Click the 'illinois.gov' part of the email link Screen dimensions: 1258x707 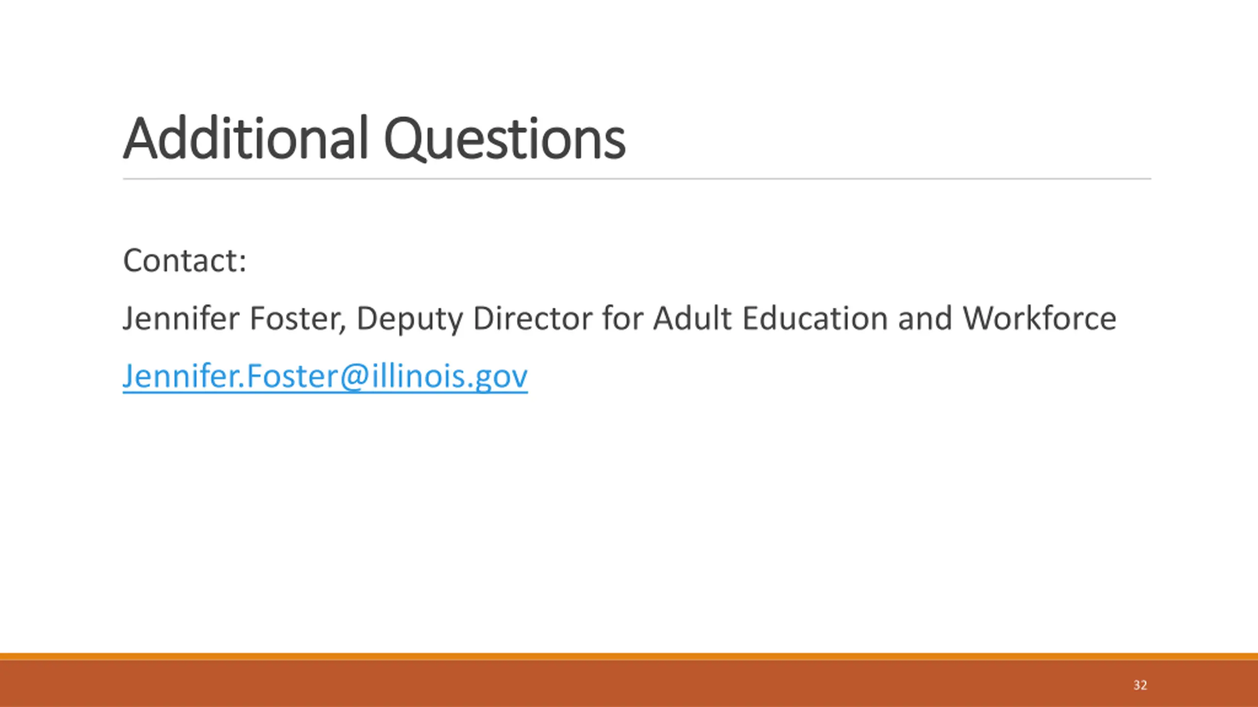pos(450,377)
